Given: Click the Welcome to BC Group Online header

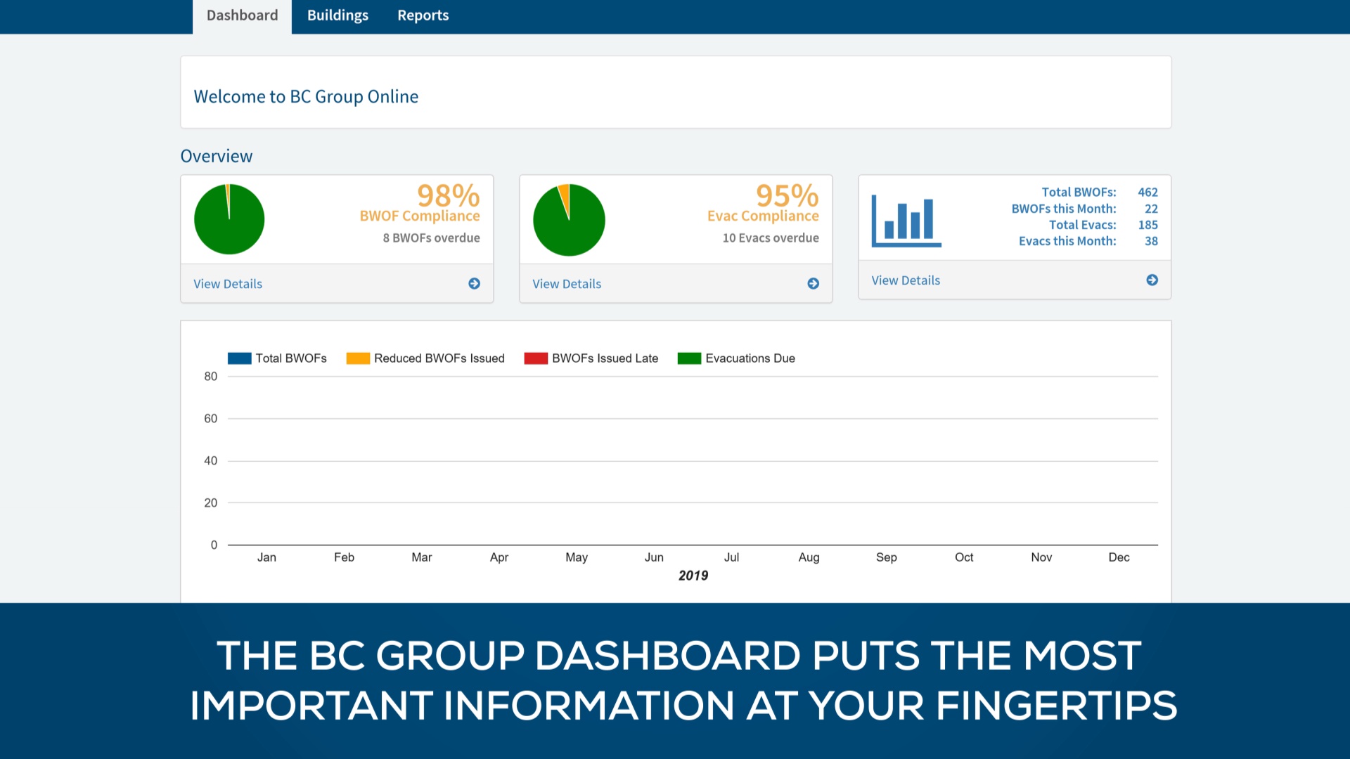Looking at the screenshot, I should pyautogui.click(x=305, y=96).
